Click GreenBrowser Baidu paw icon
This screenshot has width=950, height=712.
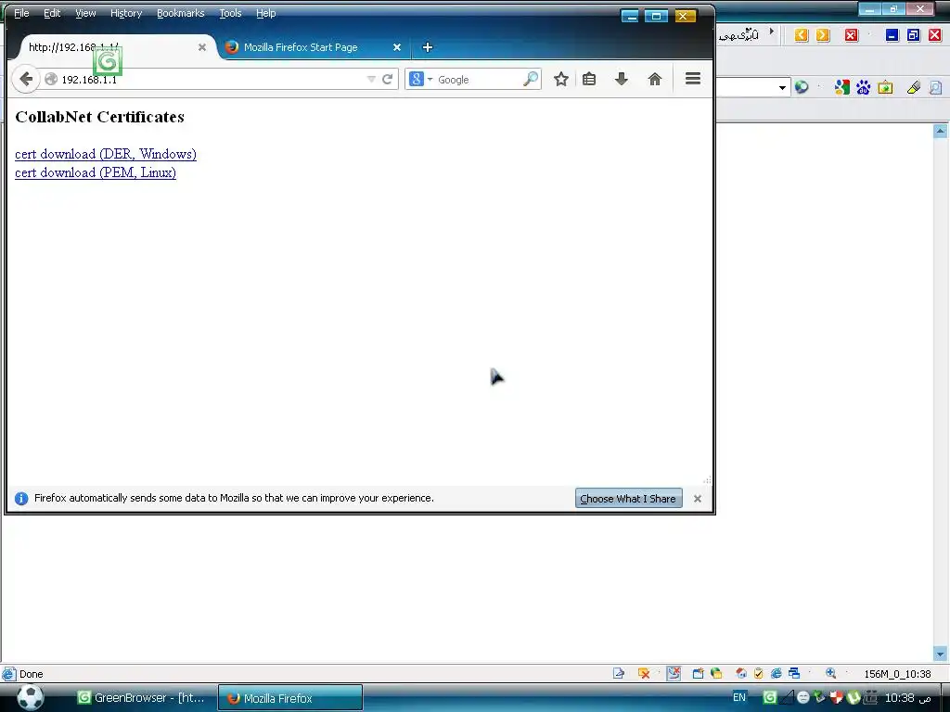pos(863,87)
